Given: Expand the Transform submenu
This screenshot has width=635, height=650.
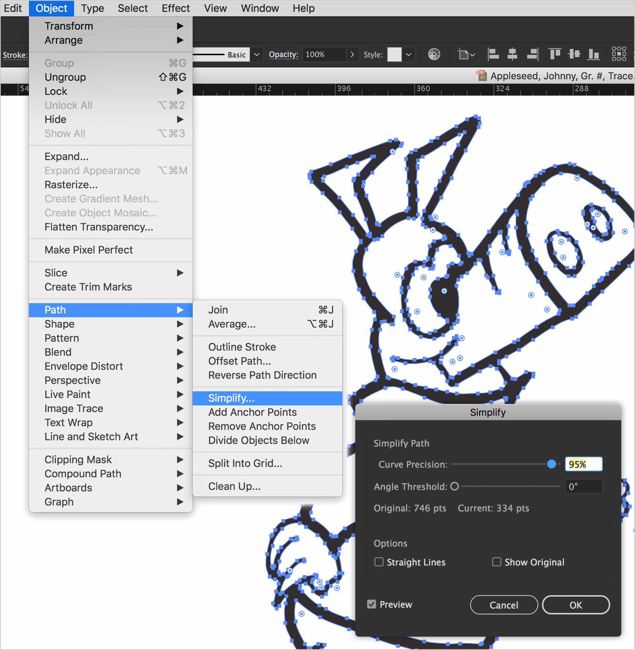Looking at the screenshot, I should tap(110, 26).
